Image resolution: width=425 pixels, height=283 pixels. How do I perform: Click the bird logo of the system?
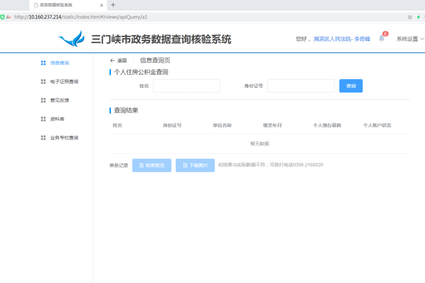[x=72, y=39]
